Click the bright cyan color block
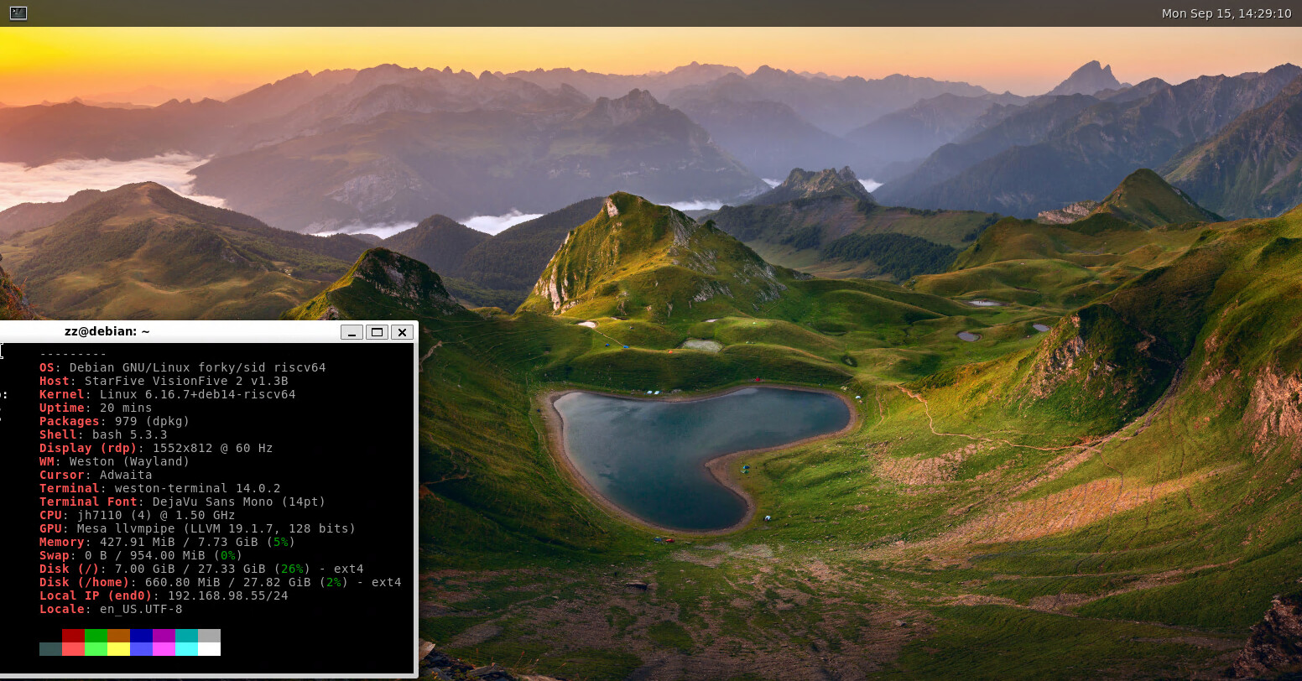Image resolution: width=1302 pixels, height=681 pixels. 186,649
